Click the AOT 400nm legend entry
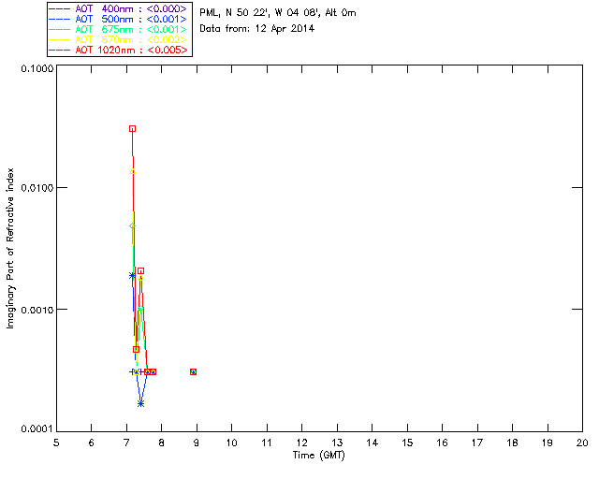This screenshot has width=599, height=479. [x=119, y=8]
